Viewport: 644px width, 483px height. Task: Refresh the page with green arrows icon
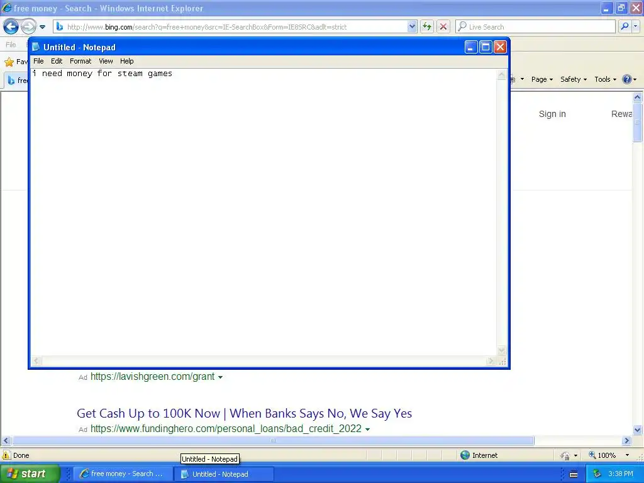(x=427, y=26)
